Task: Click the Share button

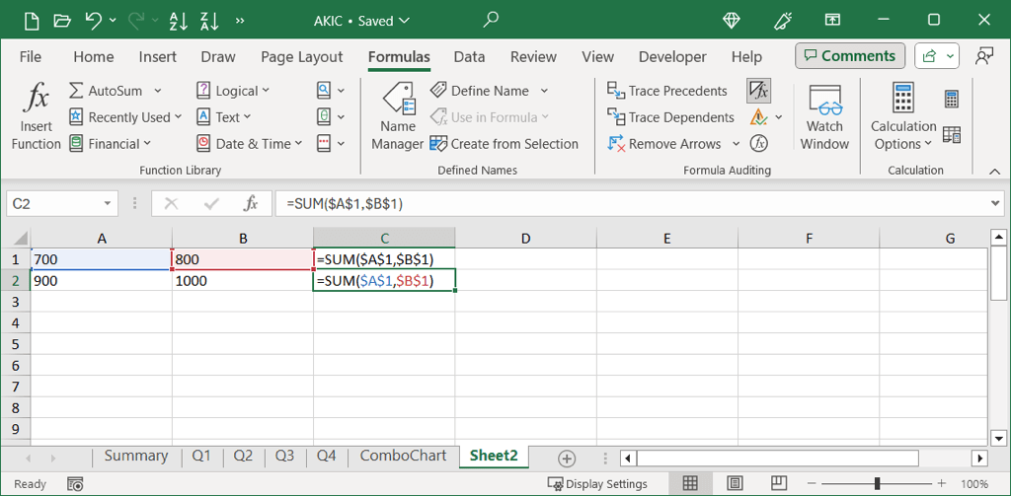Action: pyautogui.click(x=936, y=56)
